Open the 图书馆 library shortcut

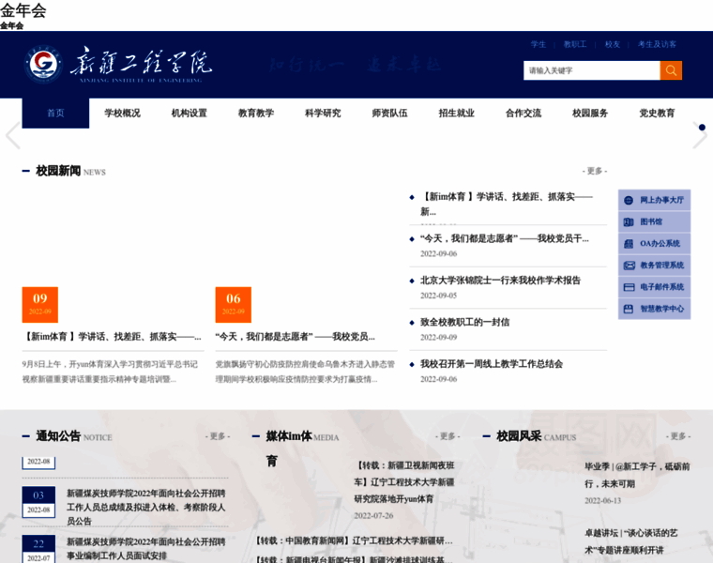click(x=655, y=221)
